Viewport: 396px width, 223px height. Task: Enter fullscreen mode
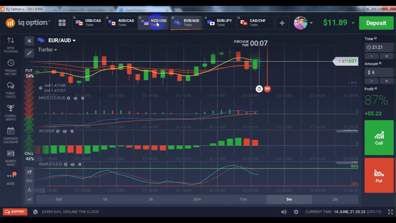[x=390, y=212]
